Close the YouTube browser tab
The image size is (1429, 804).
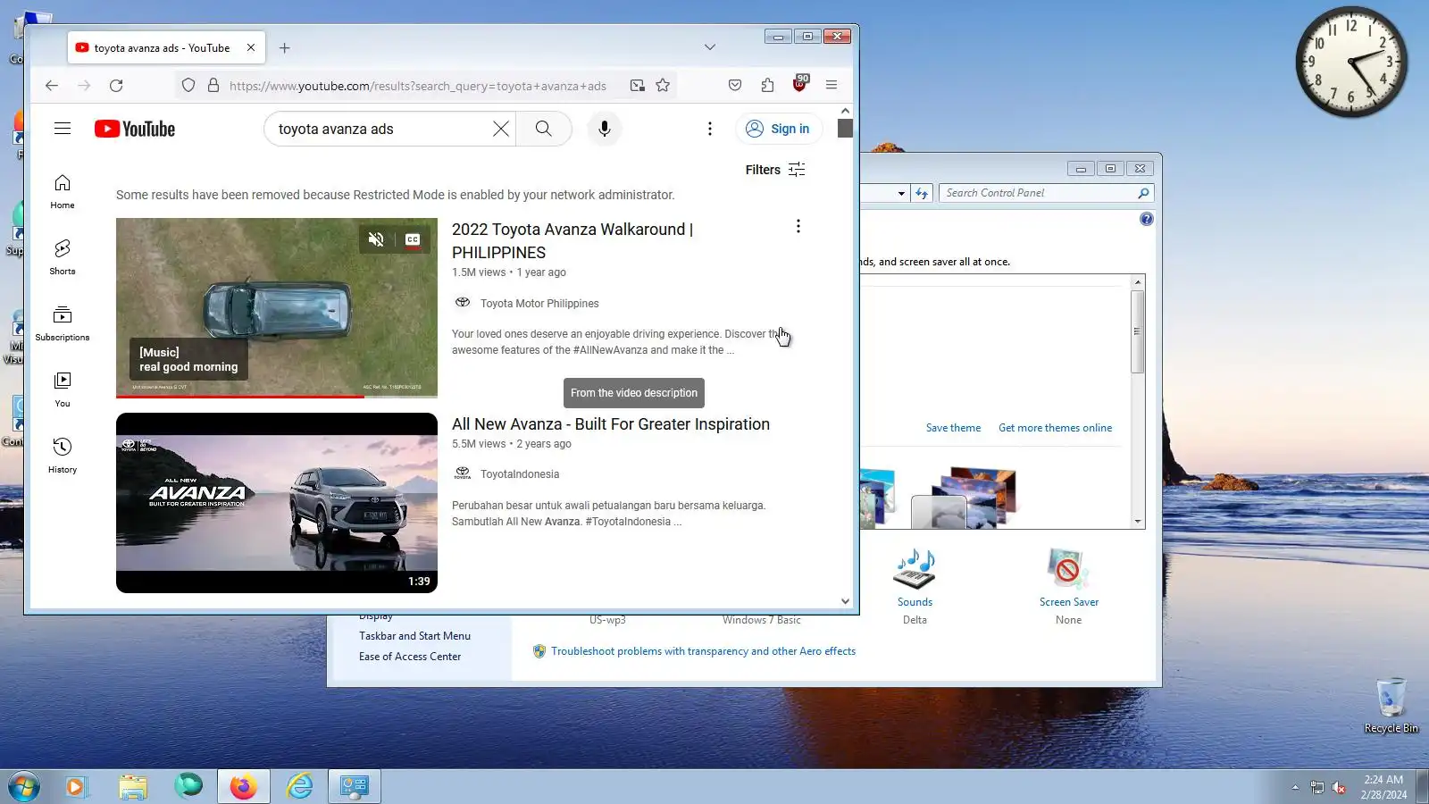pyautogui.click(x=251, y=48)
